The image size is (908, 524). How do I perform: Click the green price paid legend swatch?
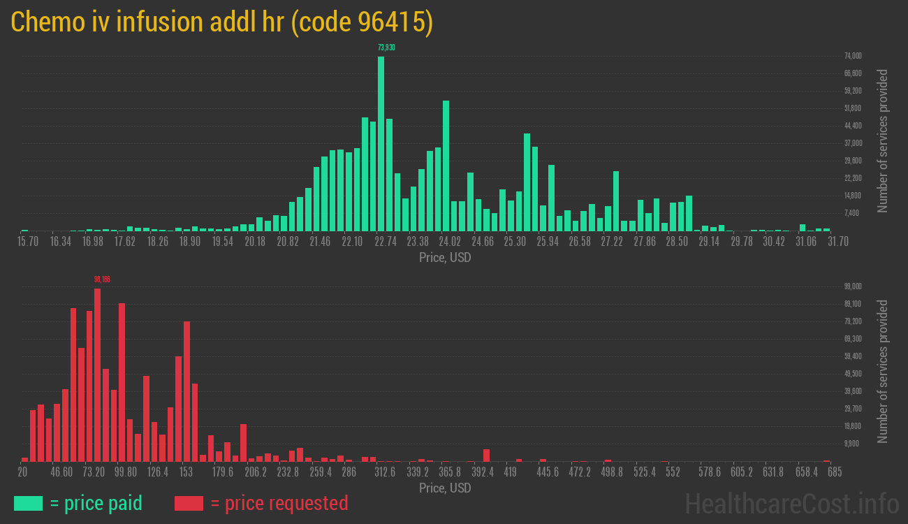(x=28, y=503)
